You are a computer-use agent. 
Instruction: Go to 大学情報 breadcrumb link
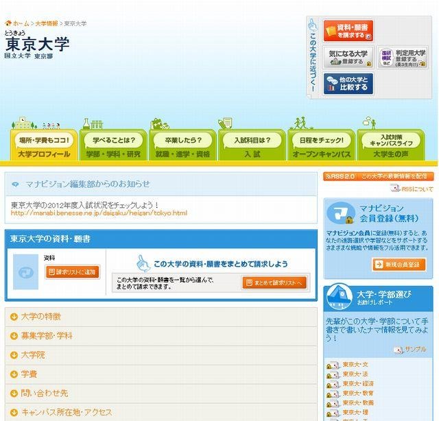[47, 23]
